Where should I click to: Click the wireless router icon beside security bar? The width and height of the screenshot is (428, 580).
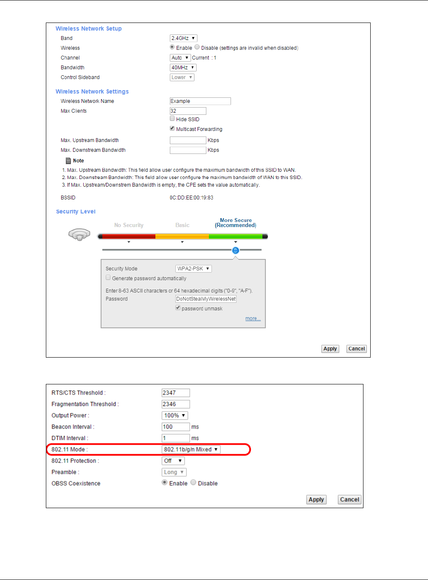pyautogui.click(x=79, y=234)
